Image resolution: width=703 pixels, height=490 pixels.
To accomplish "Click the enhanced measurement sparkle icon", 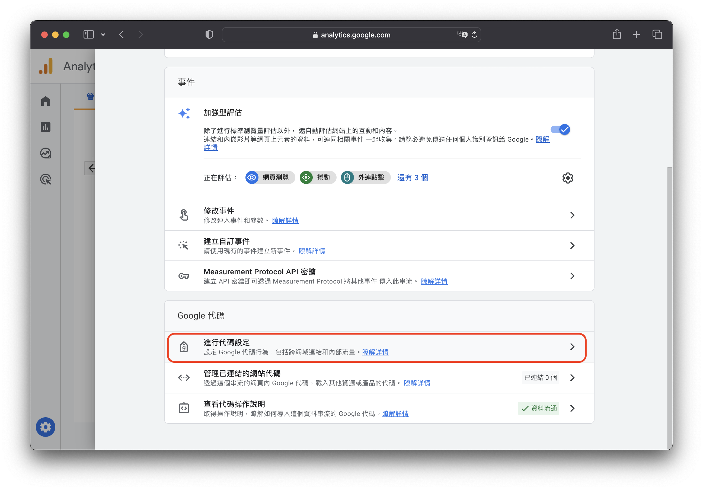I will coord(184,113).
